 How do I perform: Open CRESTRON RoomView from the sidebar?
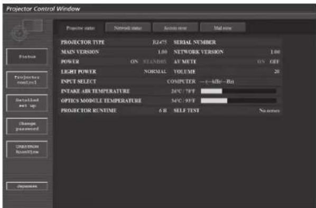coord(27,149)
